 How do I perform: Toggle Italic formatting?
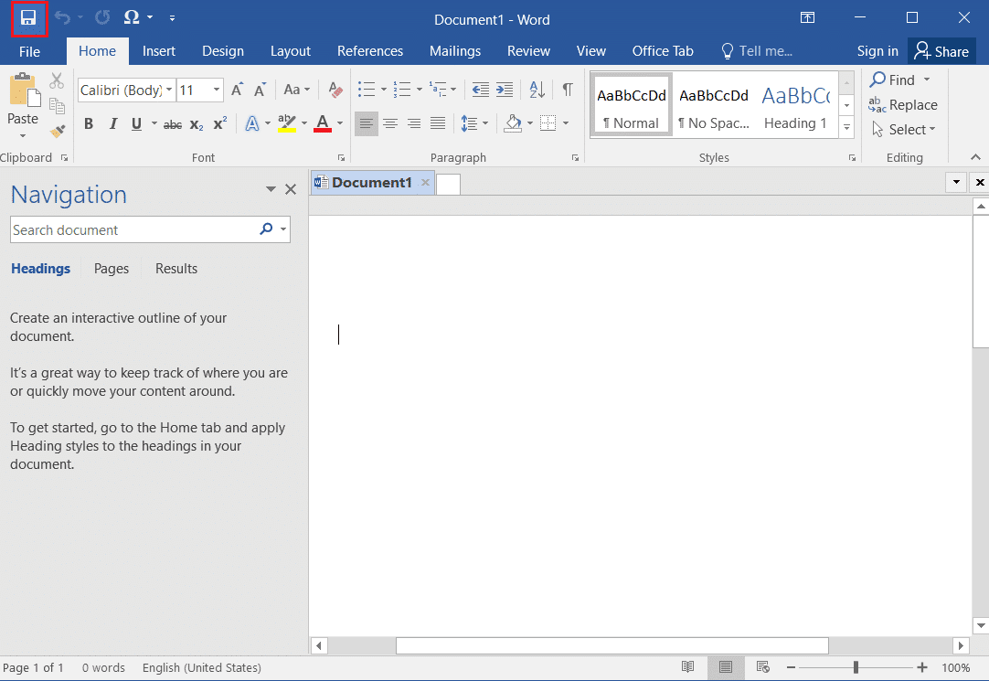coord(113,123)
